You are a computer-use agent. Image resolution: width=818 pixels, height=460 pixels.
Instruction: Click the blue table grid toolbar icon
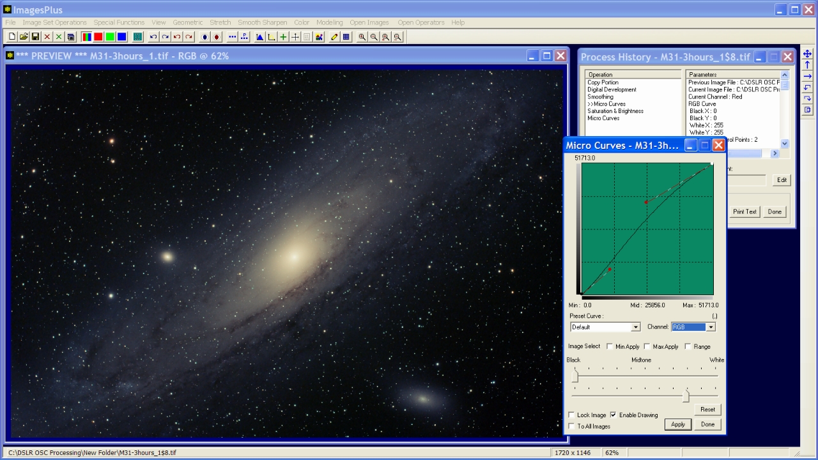[346, 37]
